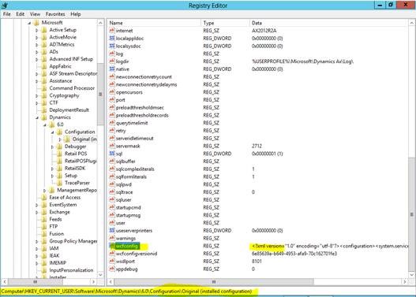Select the localappldoc DWORD icon
Viewport: 416px width, 297px height.
[112, 38]
